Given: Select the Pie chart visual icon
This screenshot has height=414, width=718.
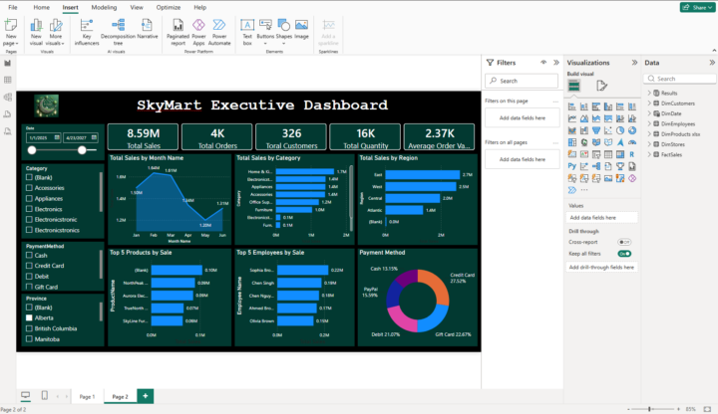Looking at the screenshot, I should coord(620,130).
